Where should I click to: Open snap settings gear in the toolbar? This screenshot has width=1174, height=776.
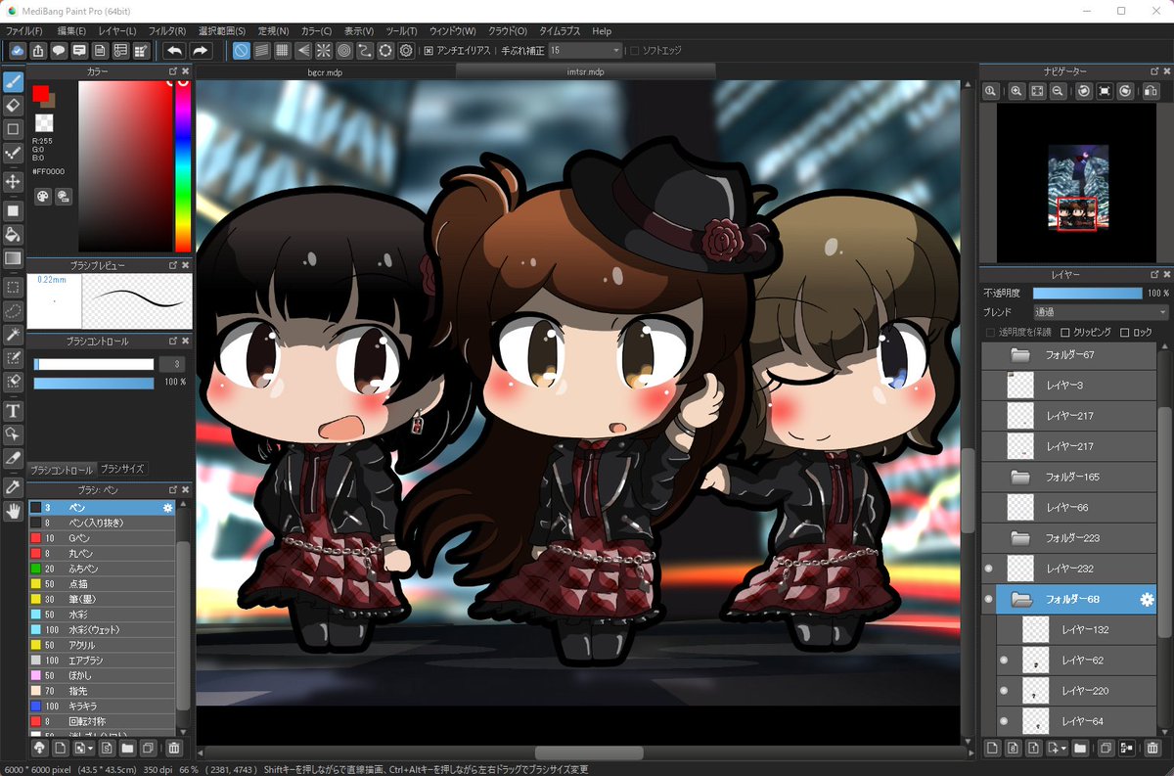click(x=406, y=50)
